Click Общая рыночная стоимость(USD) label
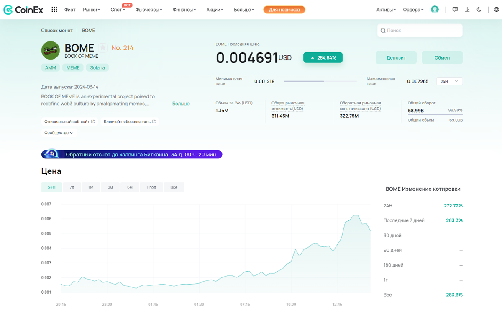The image size is (502, 321). click(288, 106)
